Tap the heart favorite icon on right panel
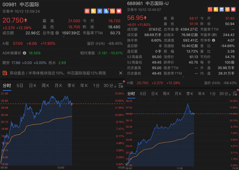The height and width of the screenshot is (170, 239). tap(235, 9)
